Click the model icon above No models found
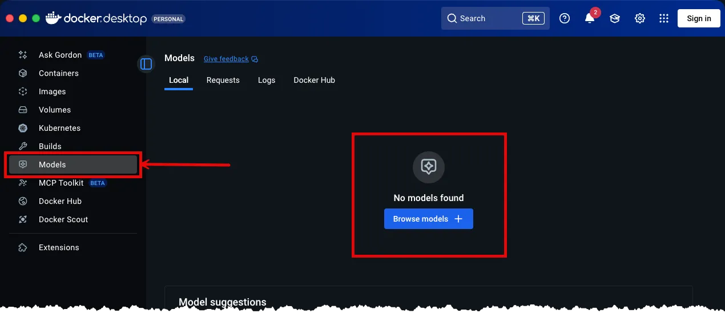 coord(429,167)
